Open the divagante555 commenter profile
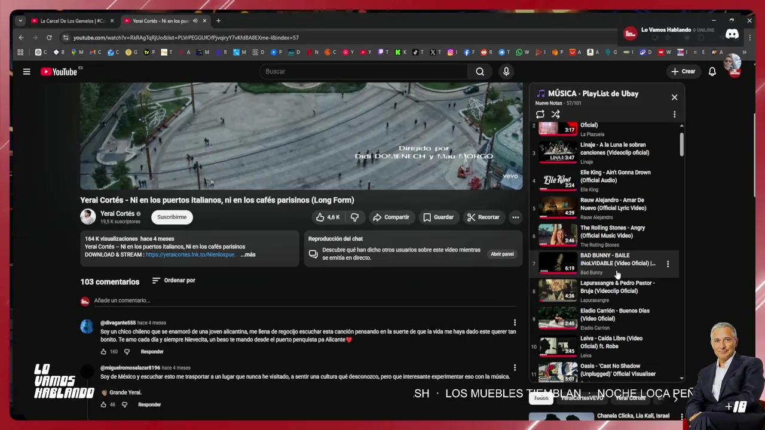The width and height of the screenshot is (765, 430). (x=87, y=326)
